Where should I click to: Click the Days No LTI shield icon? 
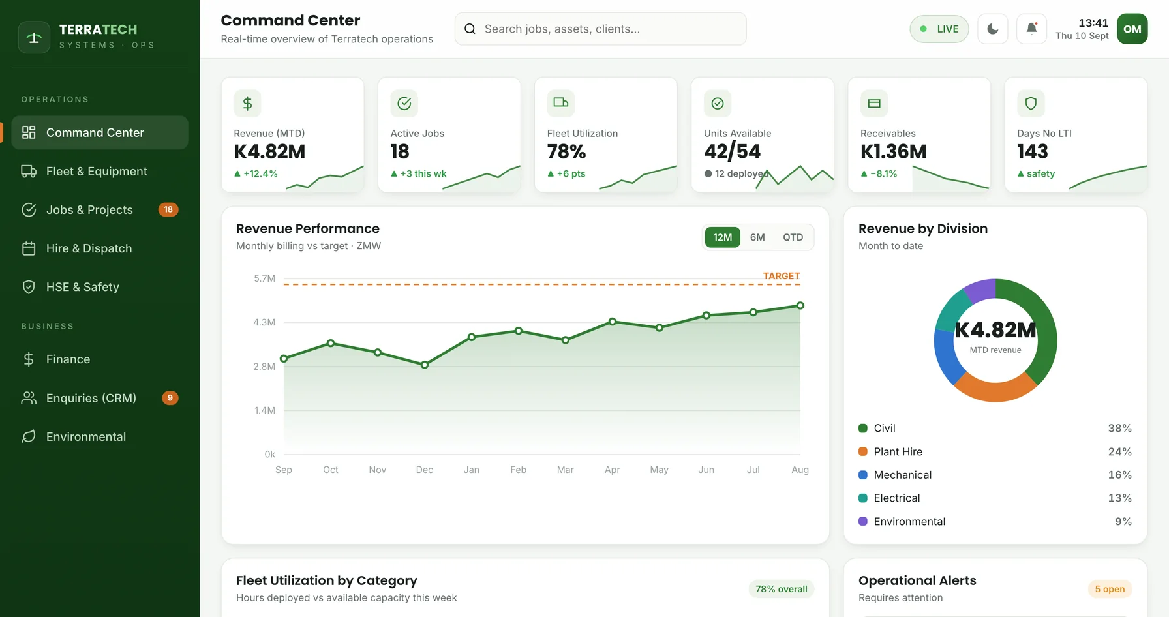[1031, 103]
